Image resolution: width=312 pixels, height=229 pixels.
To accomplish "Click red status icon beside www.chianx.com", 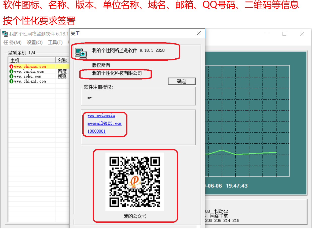I will 11,67.
